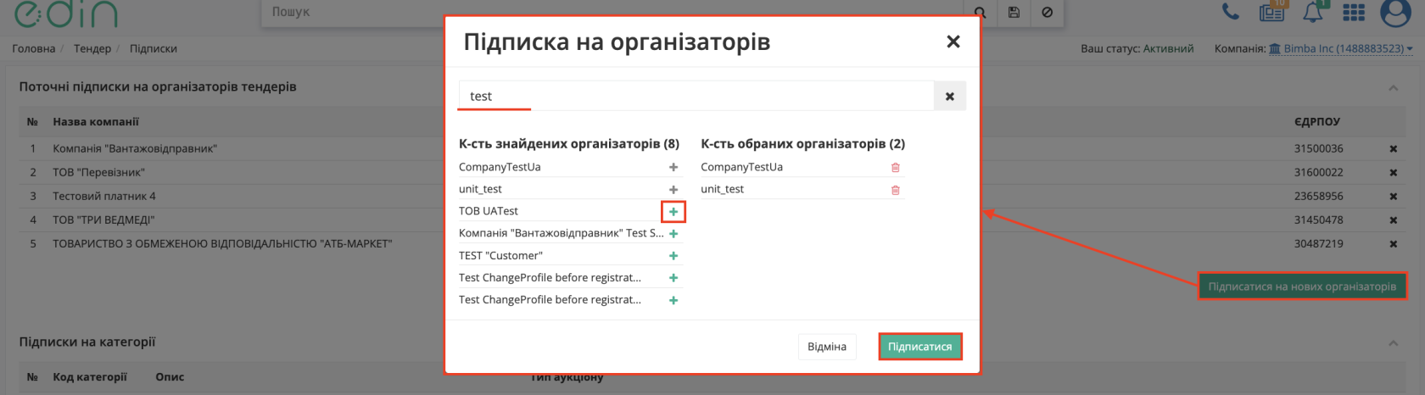
Task: Click the magnifier search icon
Action: click(x=980, y=12)
